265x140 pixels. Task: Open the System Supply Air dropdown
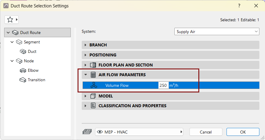pyautogui.click(x=217, y=32)
